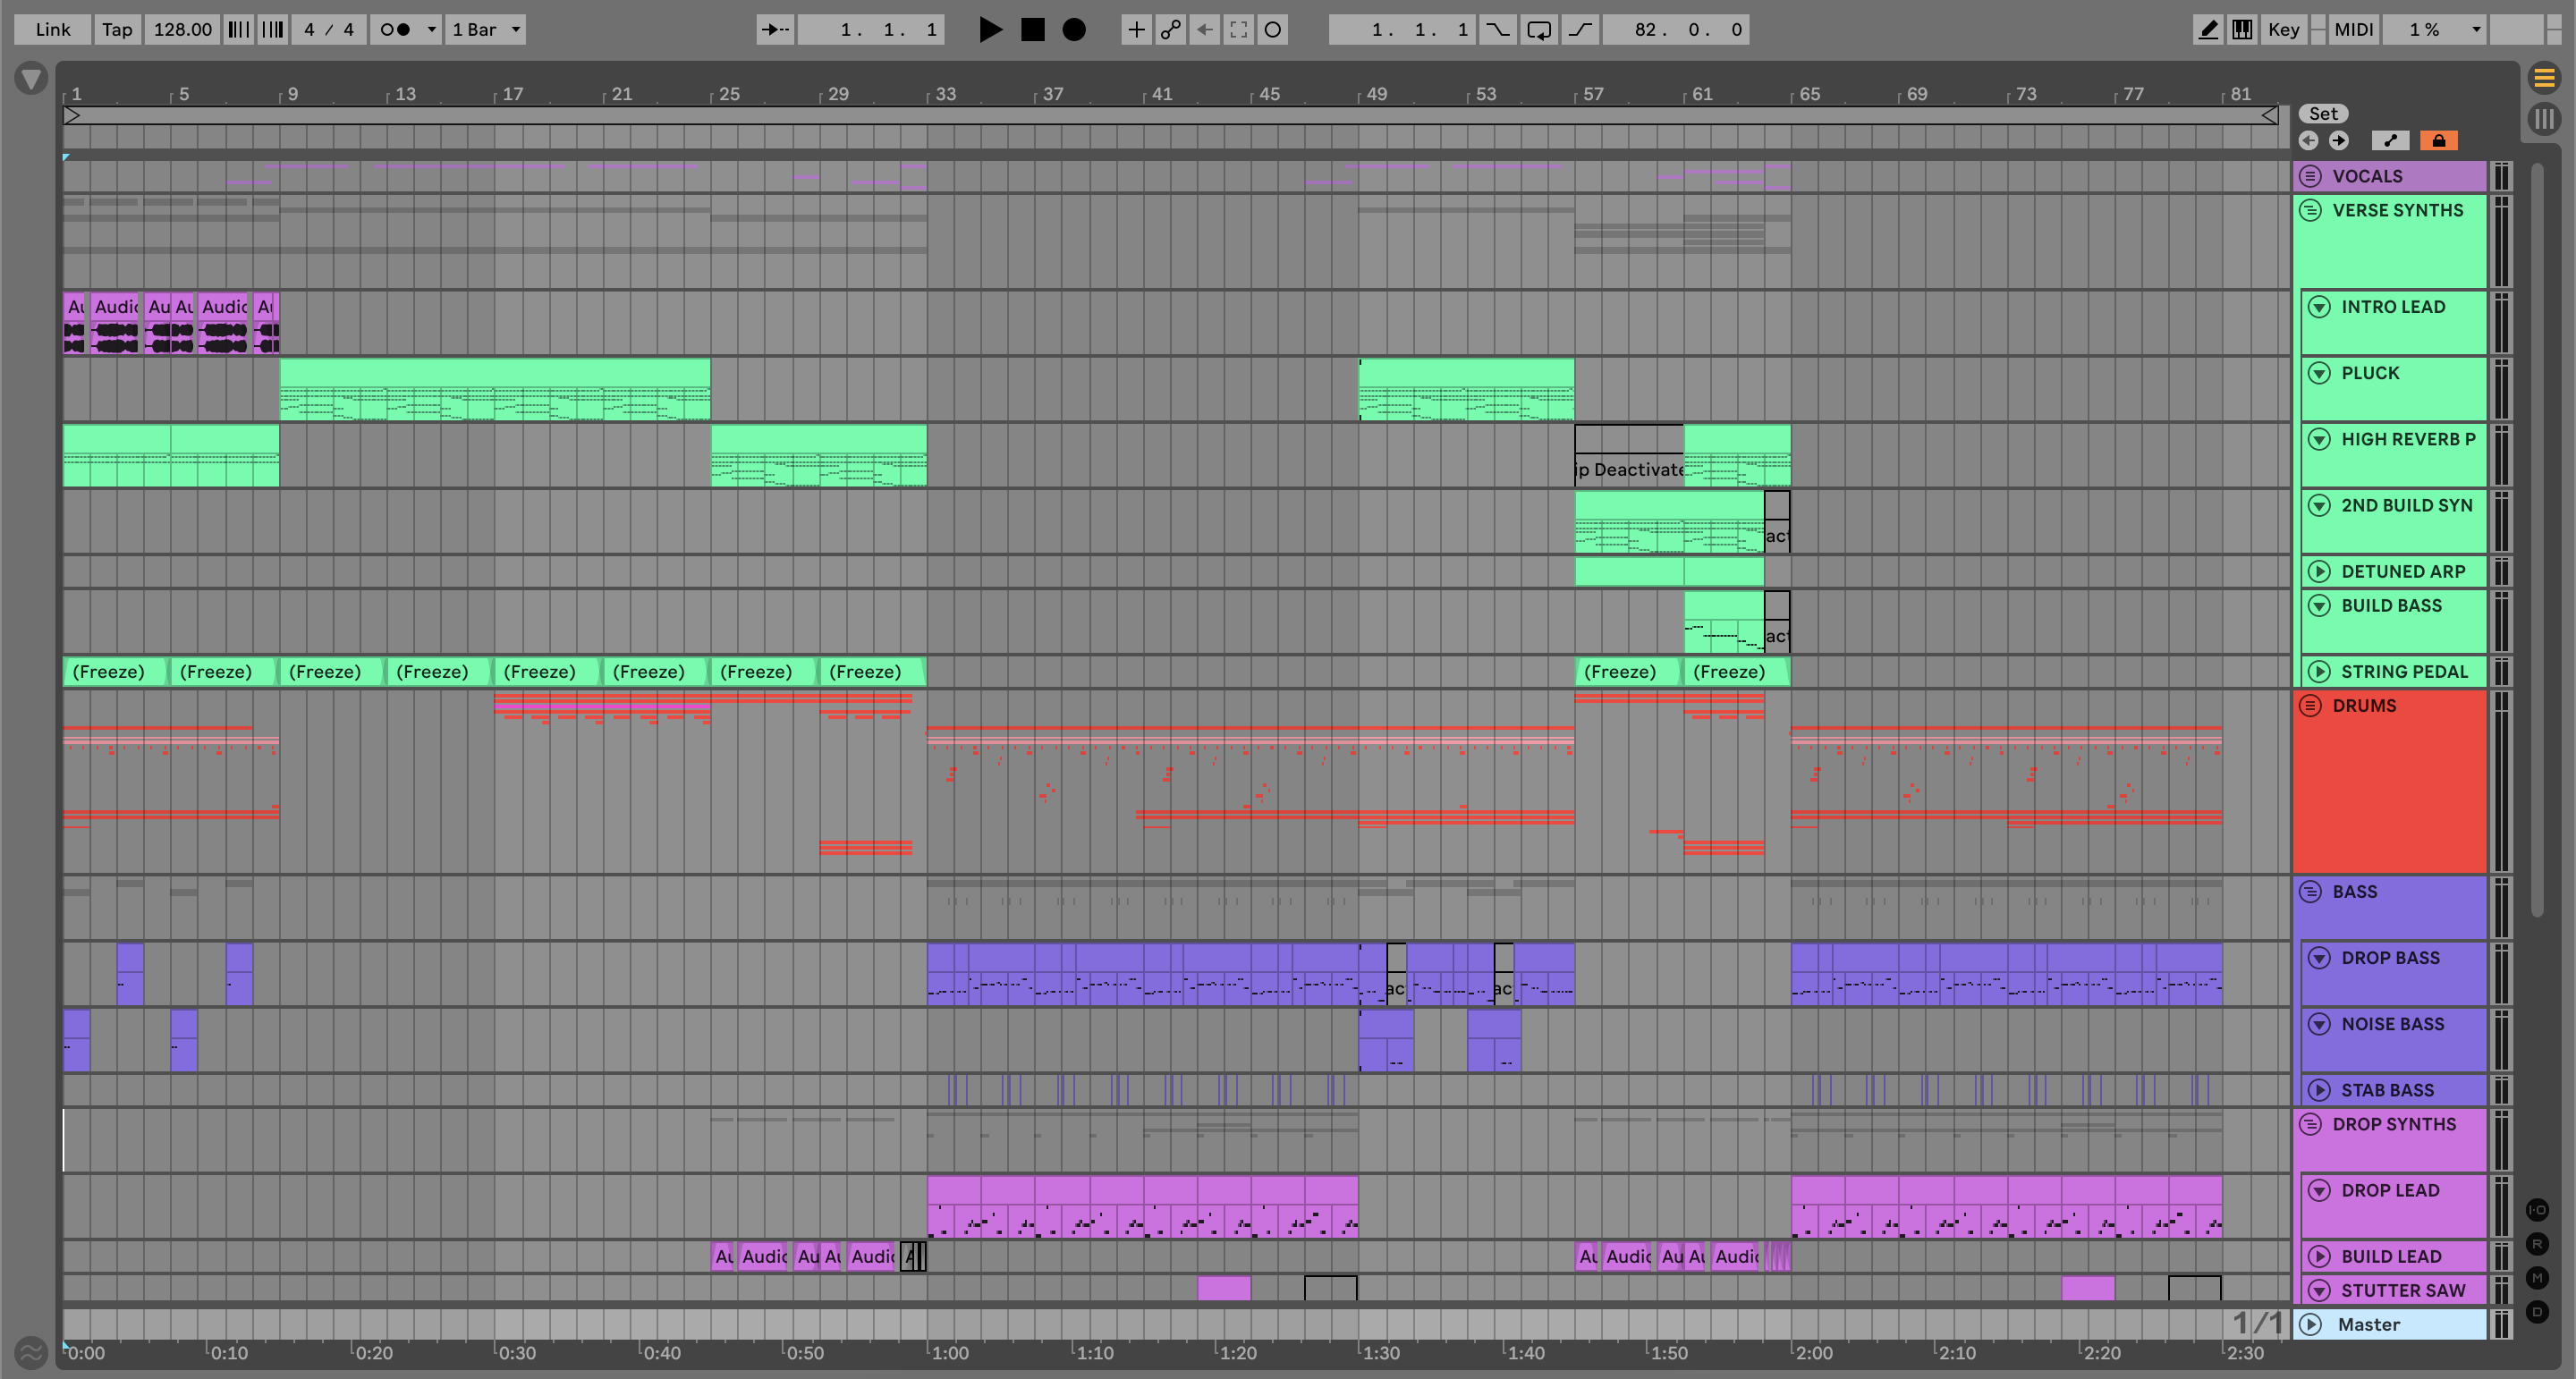
Task: Click the Set locator button
Action: coord(2322,114)
